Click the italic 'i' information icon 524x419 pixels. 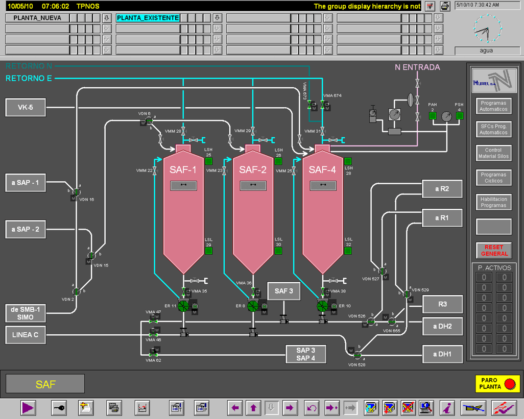pos(448,407)
